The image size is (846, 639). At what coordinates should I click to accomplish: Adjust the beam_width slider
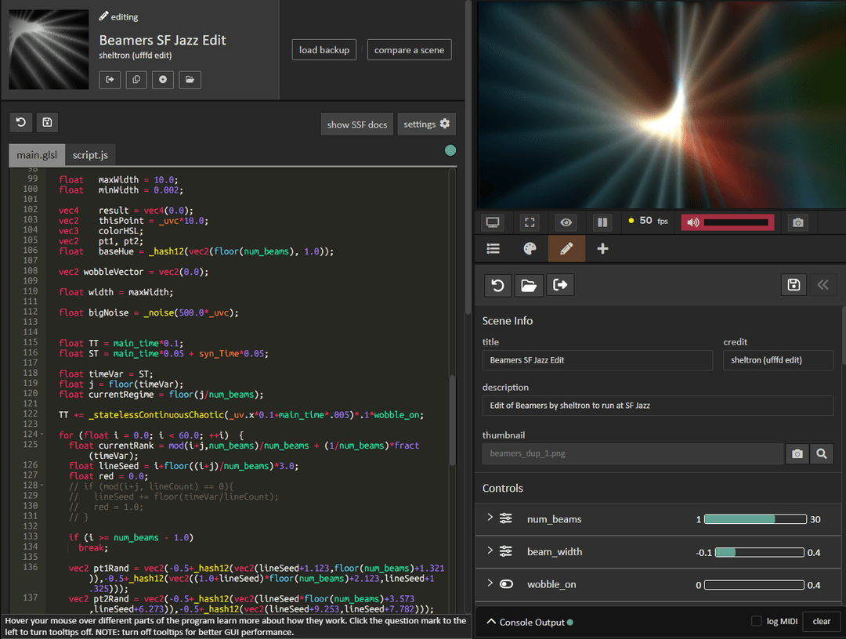point(760,552)
